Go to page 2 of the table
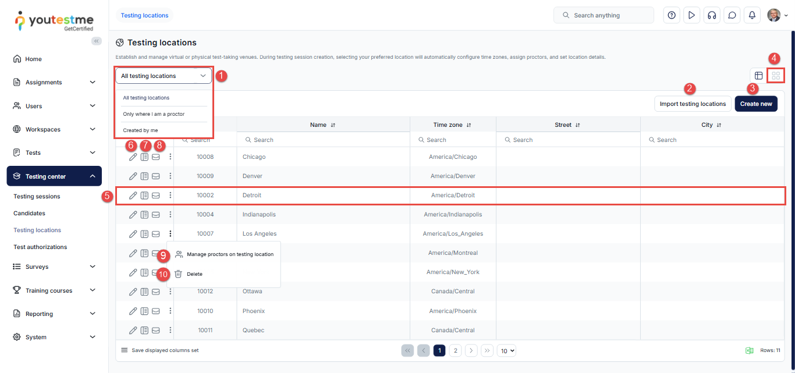795x373 pixels. coord(456,350)
